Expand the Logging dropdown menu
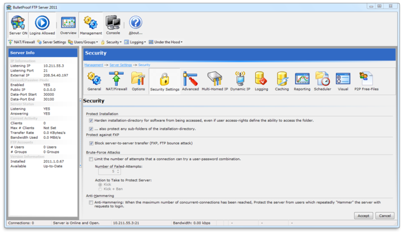 click(x=135, y=42)
